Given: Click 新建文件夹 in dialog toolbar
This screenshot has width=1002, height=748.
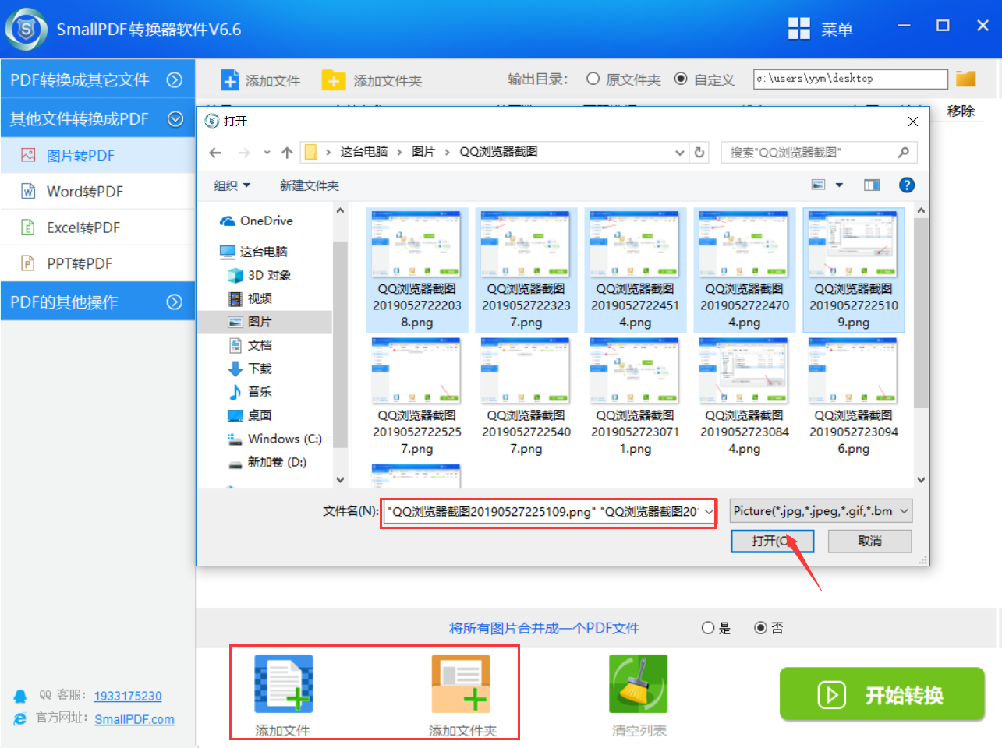Looking at the screenshot, I should click(x=310, y=185).
